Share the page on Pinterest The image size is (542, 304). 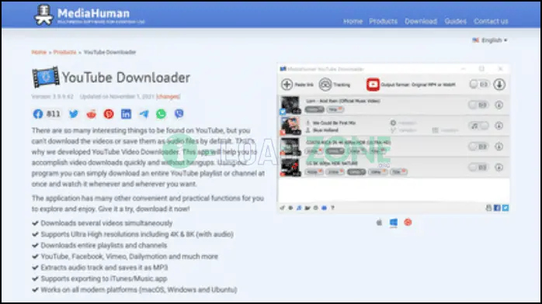pyautogui.click(x=109, y=114)
